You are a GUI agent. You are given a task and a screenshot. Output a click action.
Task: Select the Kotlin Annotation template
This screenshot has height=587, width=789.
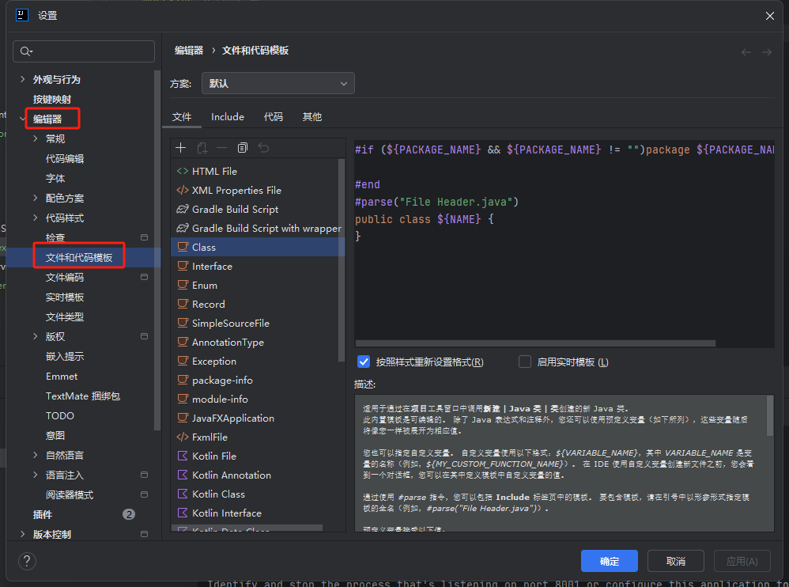(x=258, y=475)
